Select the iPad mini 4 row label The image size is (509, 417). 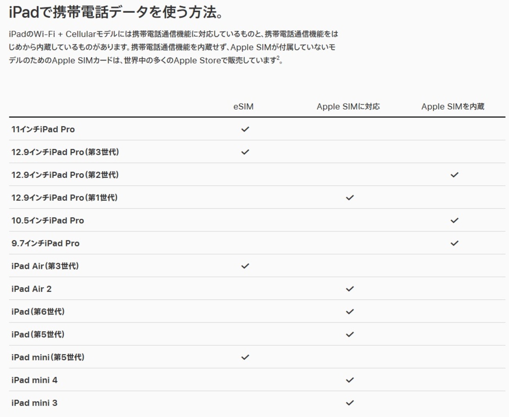[34, 380]
